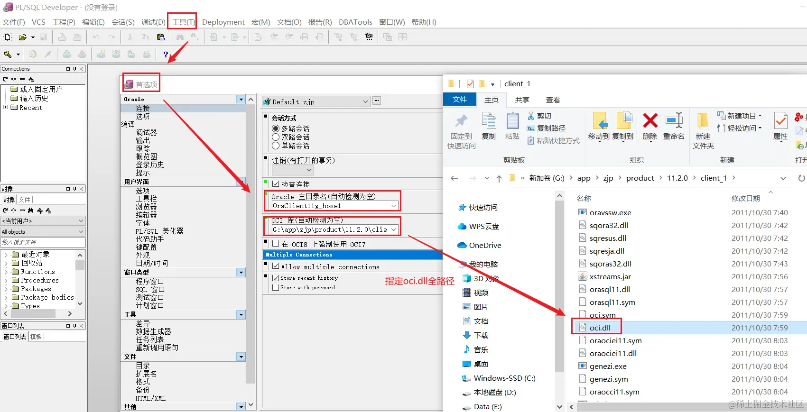This screenshot has height=412, width=807.
Task: Enable Store with password checkbox
Action: click(275, 287)
